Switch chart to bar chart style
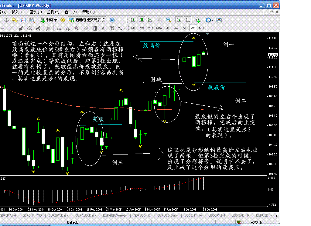Image resolution: width=311 pixels, height=226 pixels. tap(133, 20)
